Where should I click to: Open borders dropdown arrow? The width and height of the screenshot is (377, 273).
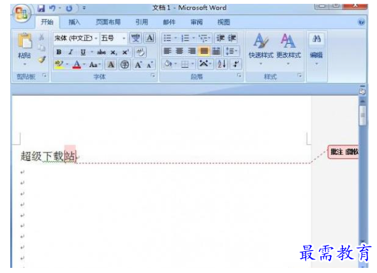[x=193, y=64]
